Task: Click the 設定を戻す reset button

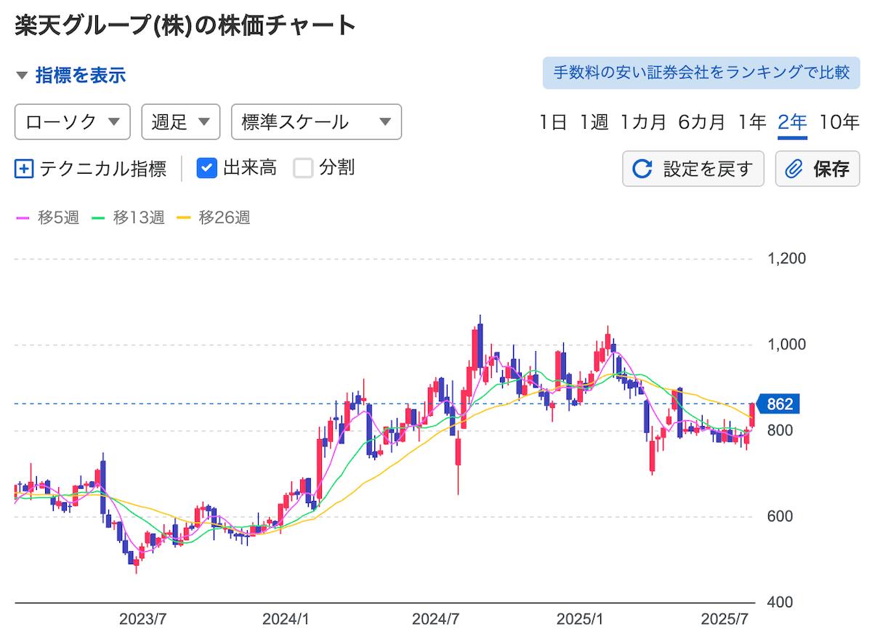Action: pos(693,169)
